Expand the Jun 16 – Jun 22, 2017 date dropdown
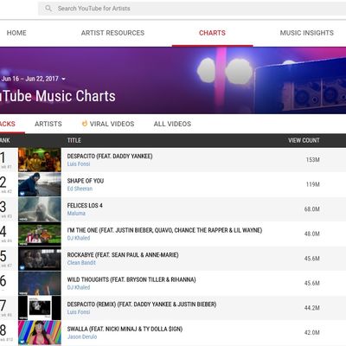The image size is (346, 346). click(x=33, y=79)
